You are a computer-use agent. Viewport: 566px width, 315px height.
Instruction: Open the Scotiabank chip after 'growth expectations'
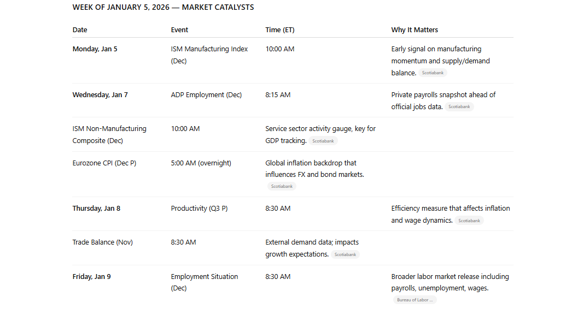tap(345, 254)
